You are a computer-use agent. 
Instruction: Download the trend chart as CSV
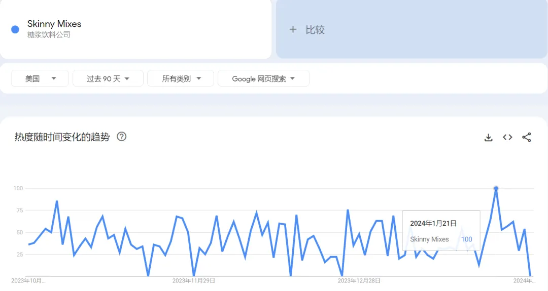tap(488, 137)
